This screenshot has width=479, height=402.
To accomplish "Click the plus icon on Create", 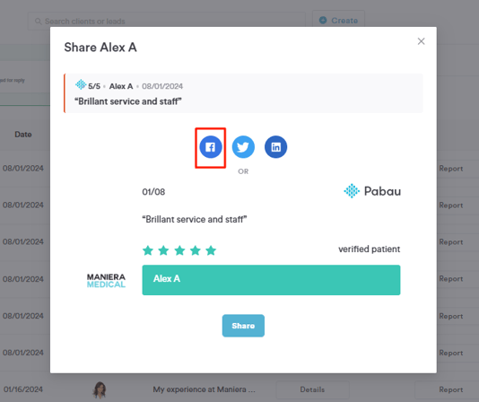I will 323,20.
